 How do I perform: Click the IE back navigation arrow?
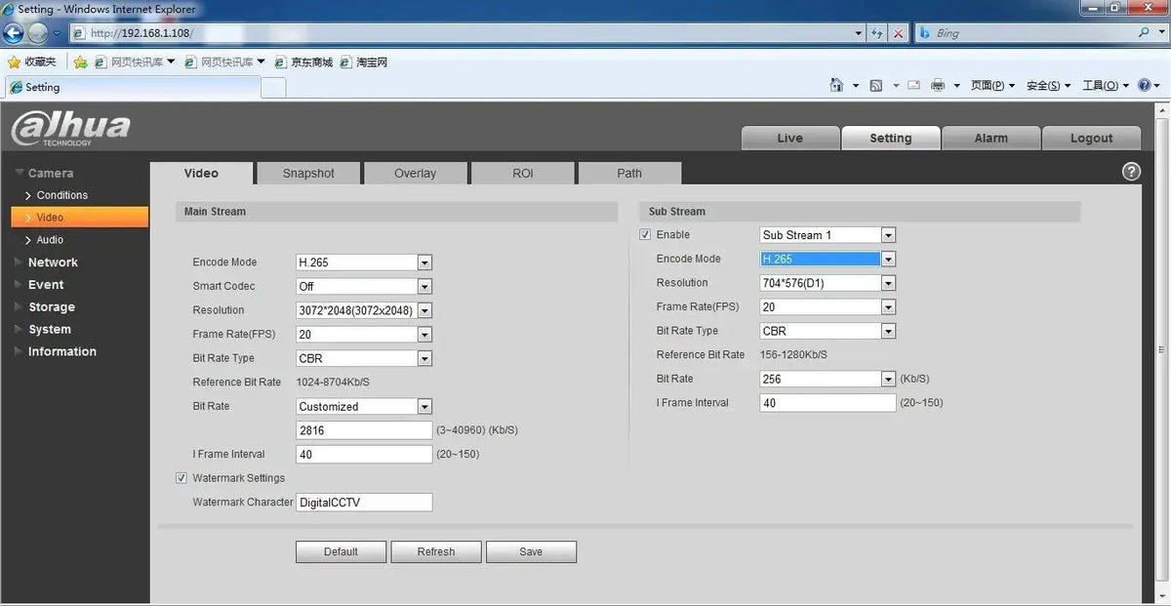point(15,32)
